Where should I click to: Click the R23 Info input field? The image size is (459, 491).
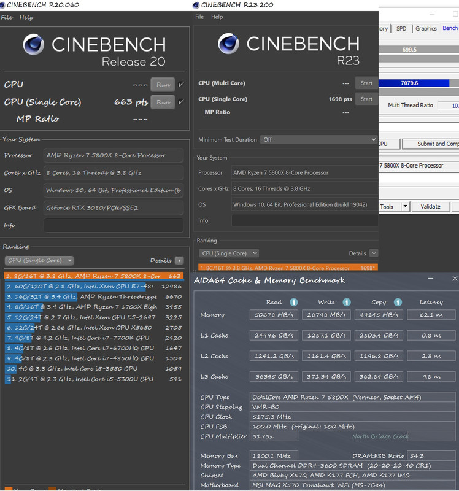pos(304,220)
